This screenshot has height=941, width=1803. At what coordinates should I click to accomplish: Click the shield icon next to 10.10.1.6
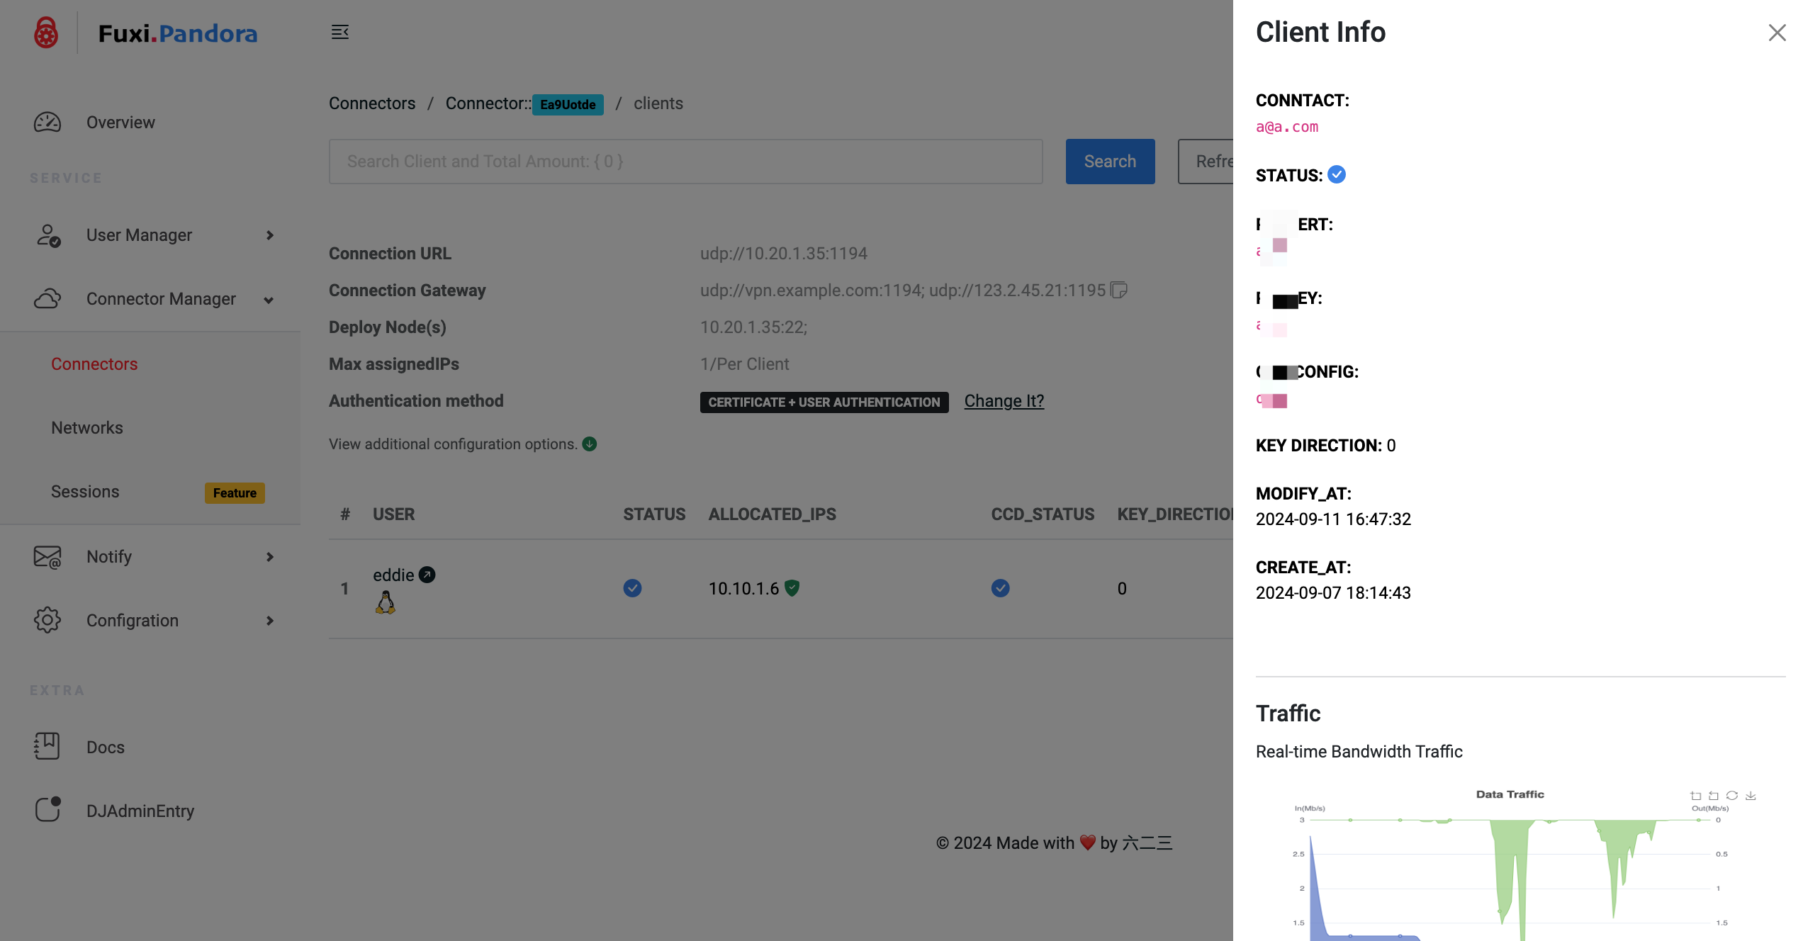792,588
